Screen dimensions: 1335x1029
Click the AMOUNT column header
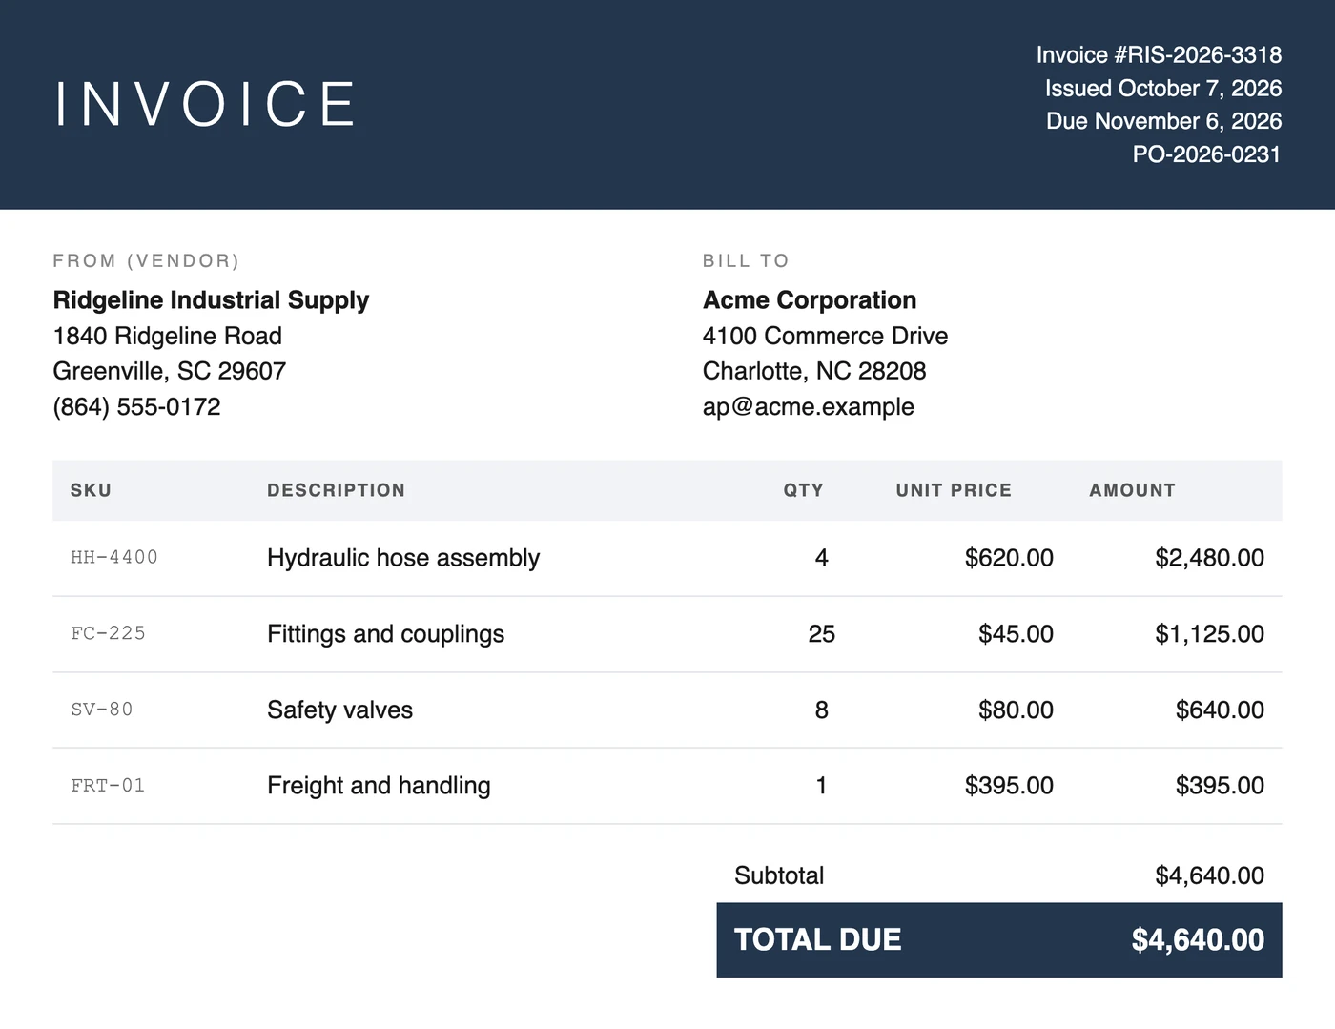click(x=1132, y=490)
